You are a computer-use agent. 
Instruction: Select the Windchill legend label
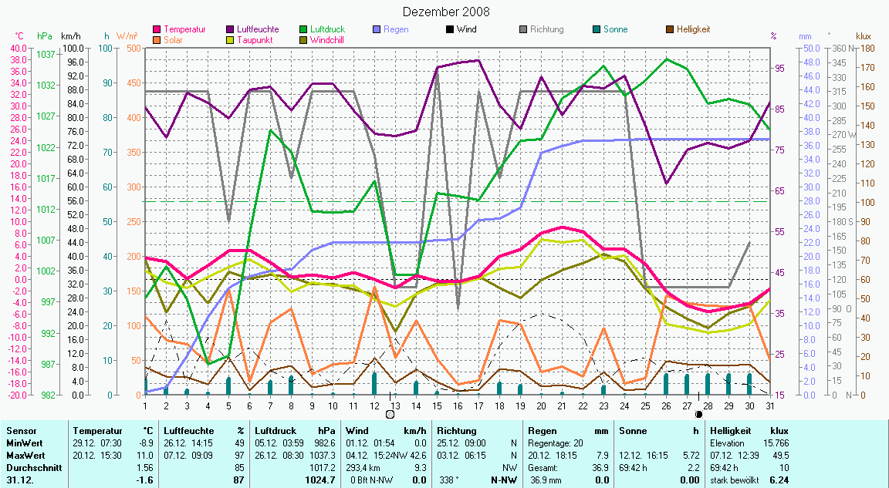click(x=327, y=40)
